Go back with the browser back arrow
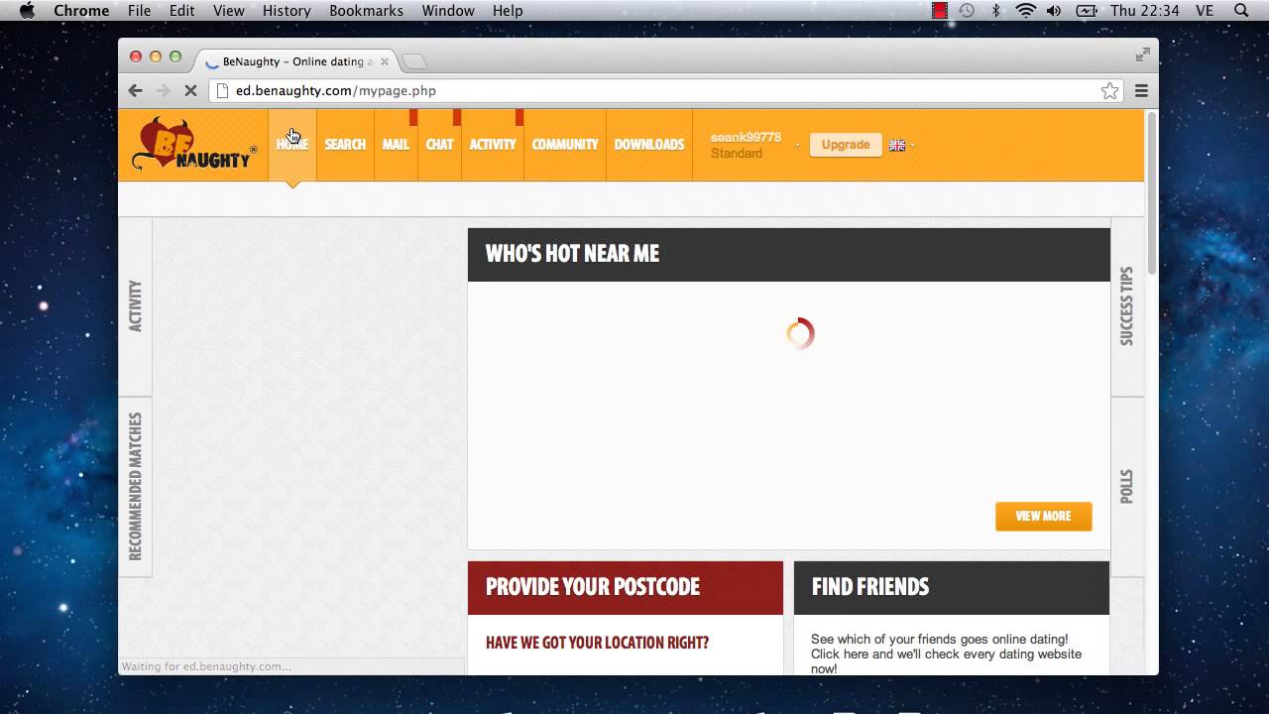The image size is (1269, 714). pyautogui.click(x=136, y=90)
